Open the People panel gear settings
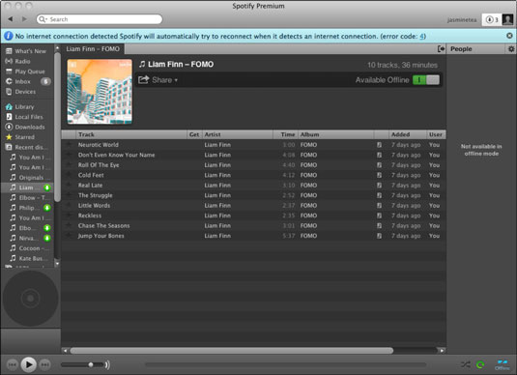The image size is (517, 375). [511, 49]
